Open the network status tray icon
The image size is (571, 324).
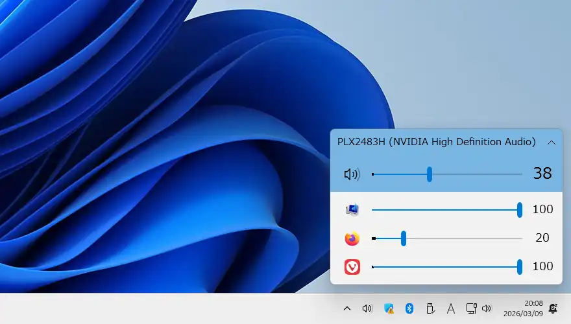point(472,308)
